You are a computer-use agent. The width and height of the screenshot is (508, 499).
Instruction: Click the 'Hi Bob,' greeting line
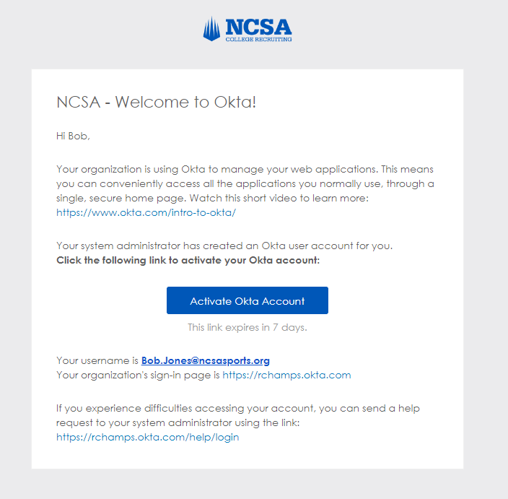tap(73, 135)
